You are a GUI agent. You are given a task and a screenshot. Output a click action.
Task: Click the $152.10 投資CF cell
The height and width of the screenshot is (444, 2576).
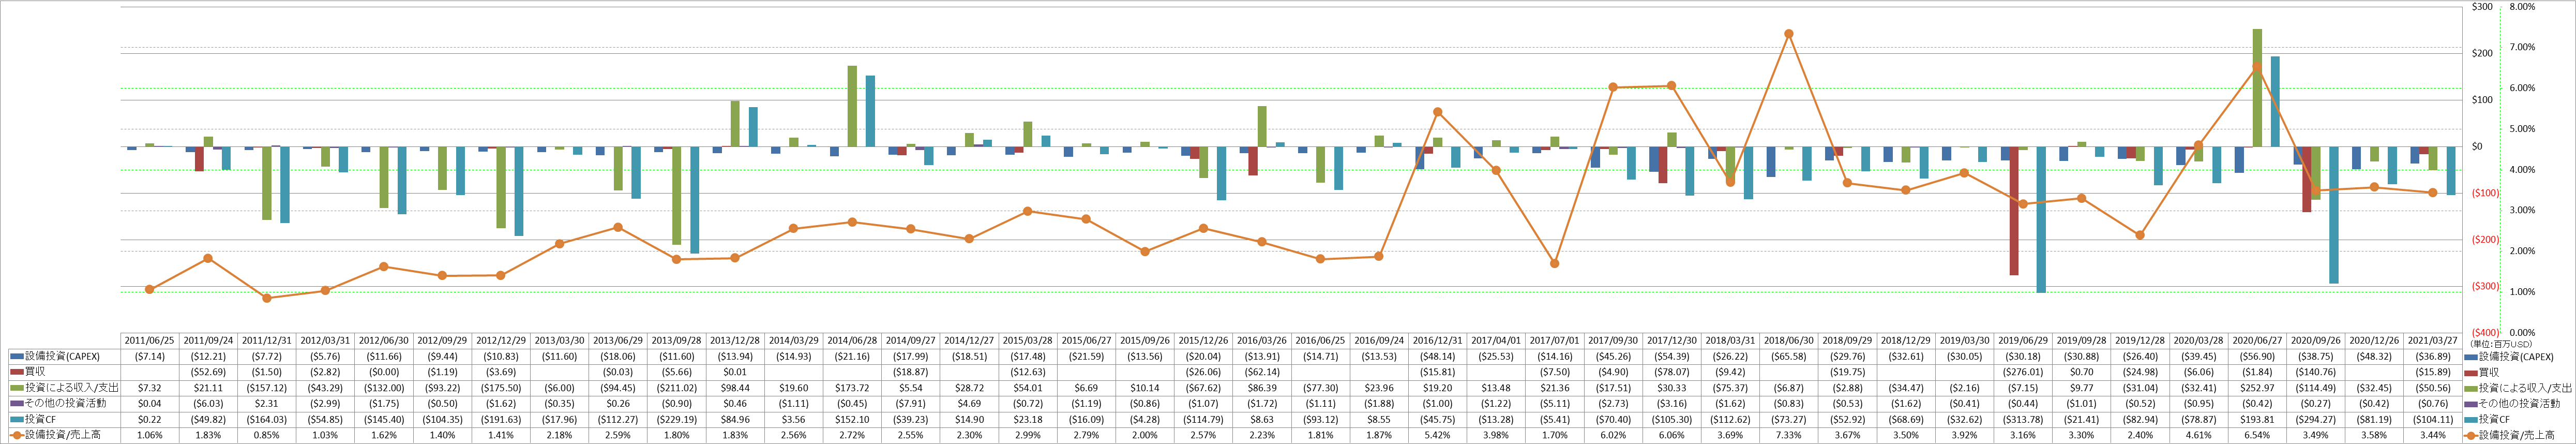(x=852, y=420)
